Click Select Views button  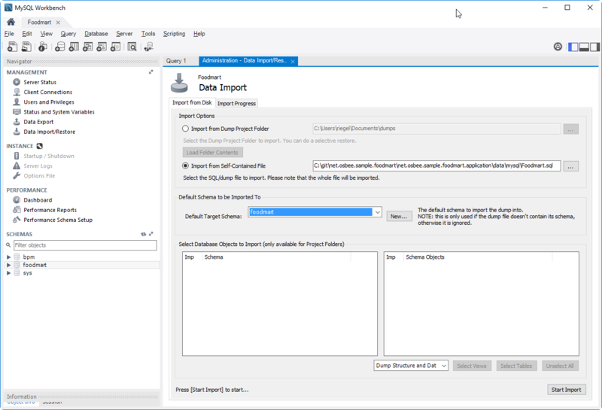[x=472, y=366]
